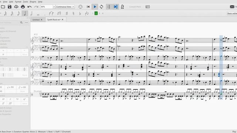Toggle loop playback
This screenshot has height=133, width=237.
point(101,7)
